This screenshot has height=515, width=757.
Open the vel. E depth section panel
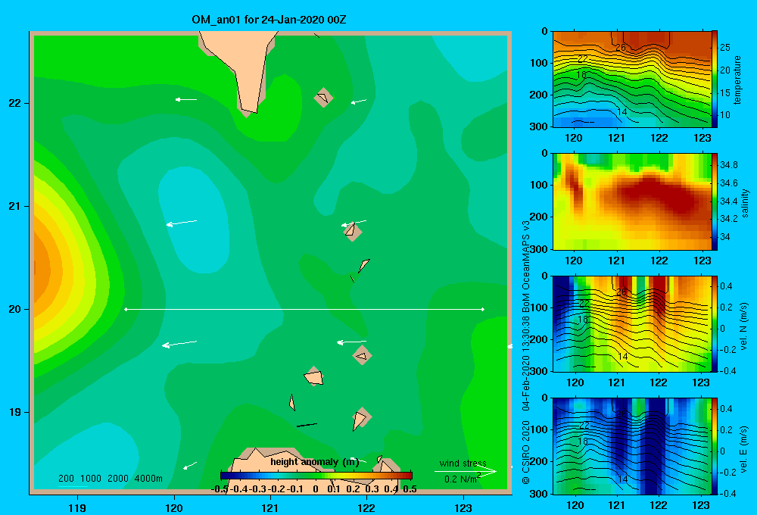point(631,446)
